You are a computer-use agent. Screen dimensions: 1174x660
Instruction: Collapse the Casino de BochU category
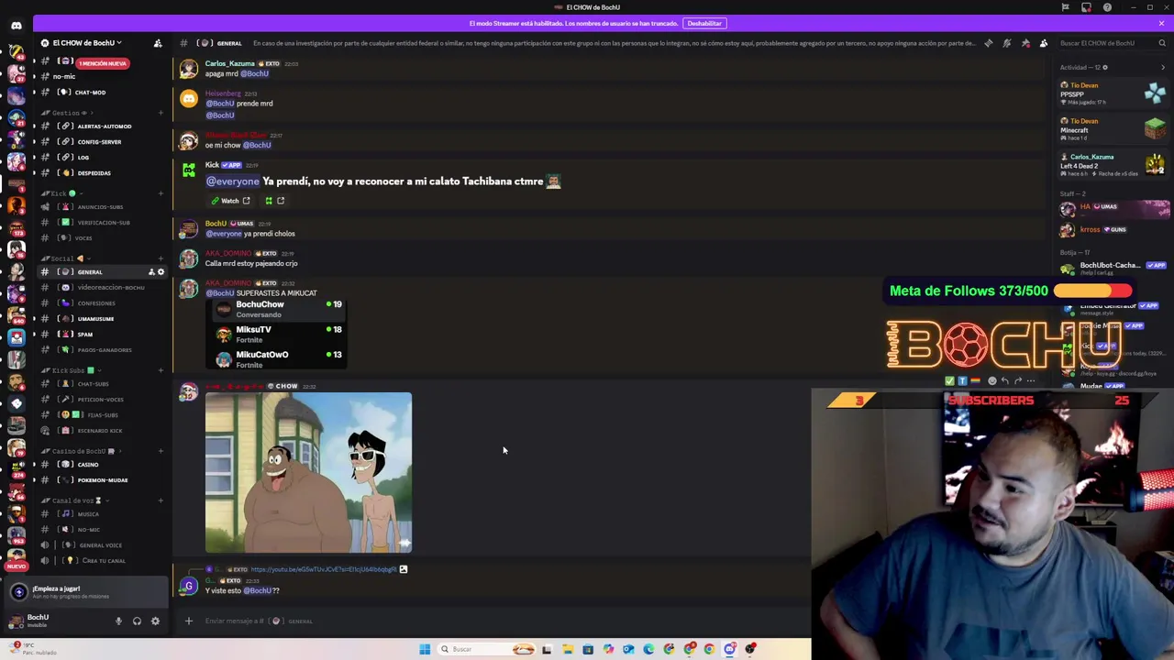(x=81, y=451)
